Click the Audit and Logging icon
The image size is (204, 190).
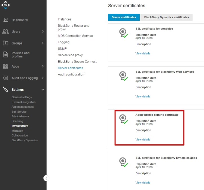pos(6,78)
